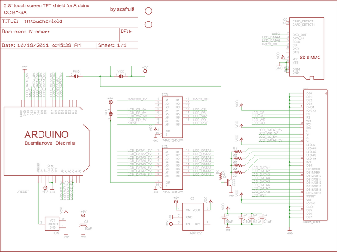This screenshot has height=252, width=337.
Task: Click the Sheet: 1/1 label
Action: 112,45
